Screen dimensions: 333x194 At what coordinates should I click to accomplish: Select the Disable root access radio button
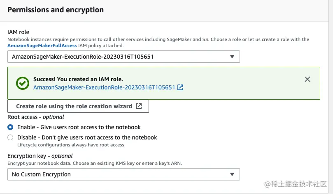11,137
